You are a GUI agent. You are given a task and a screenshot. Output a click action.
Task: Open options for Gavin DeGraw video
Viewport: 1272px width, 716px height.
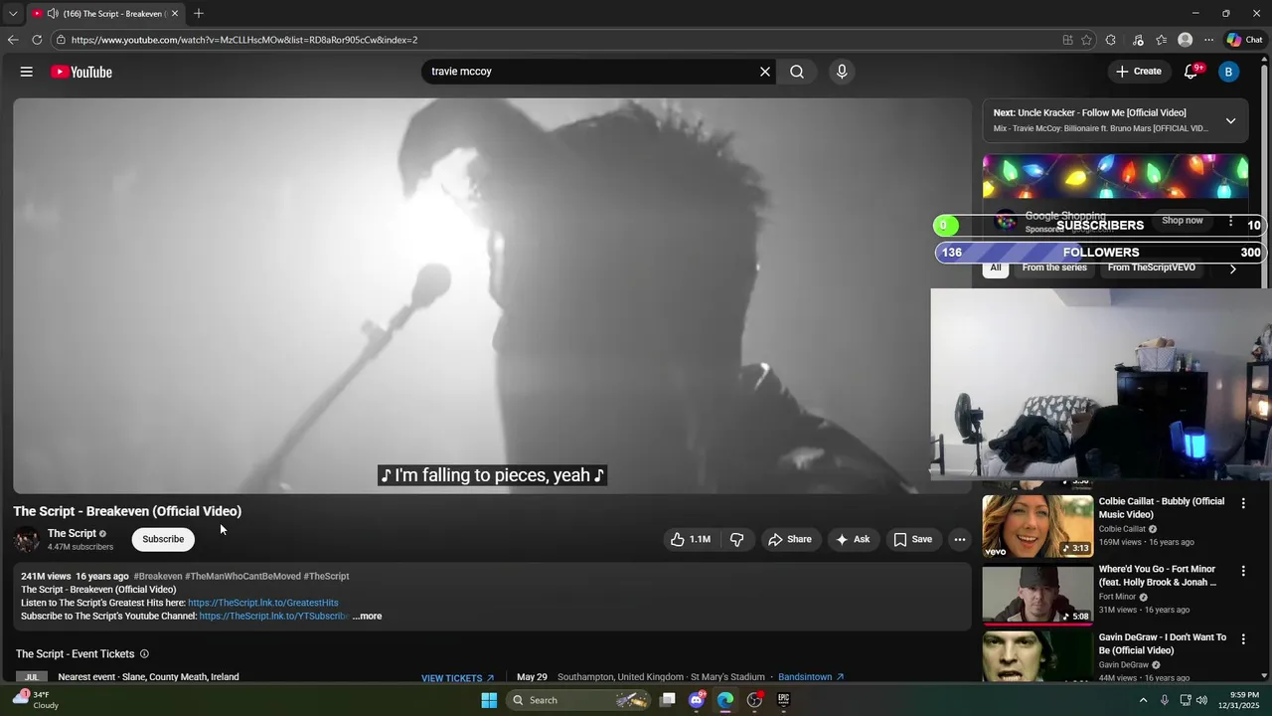pyautogui.click(x=1242, y=638)
